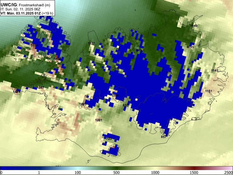
Task: Select the 1333 value label on the map
Action: (x=34, y=45)
